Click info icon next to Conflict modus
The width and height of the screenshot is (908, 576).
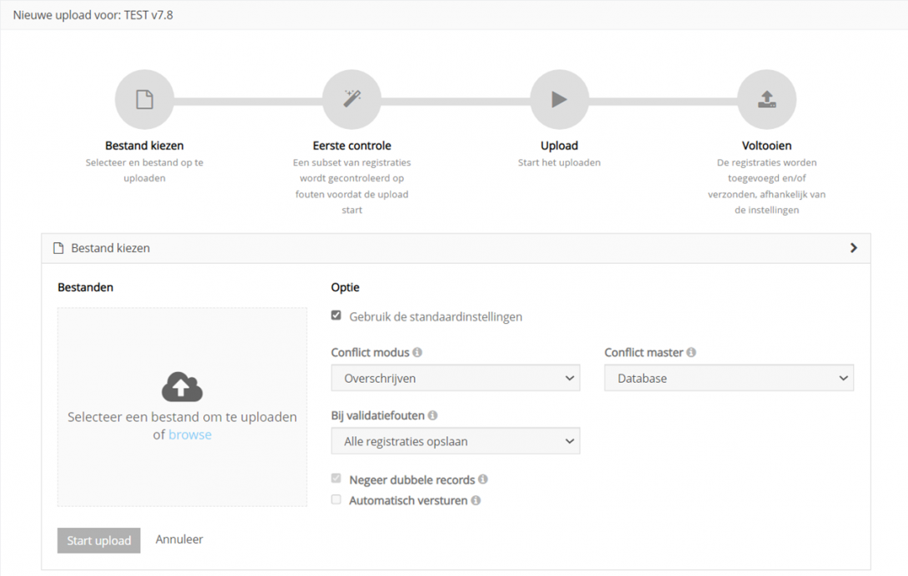point(417,353)
